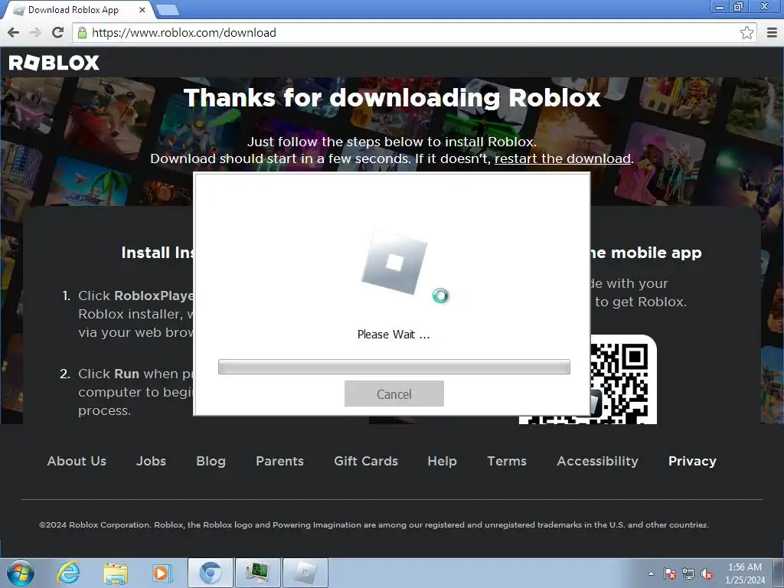Open the Accessibility footer link
This screenshot has height=588, width=784.
click(597, 461)
